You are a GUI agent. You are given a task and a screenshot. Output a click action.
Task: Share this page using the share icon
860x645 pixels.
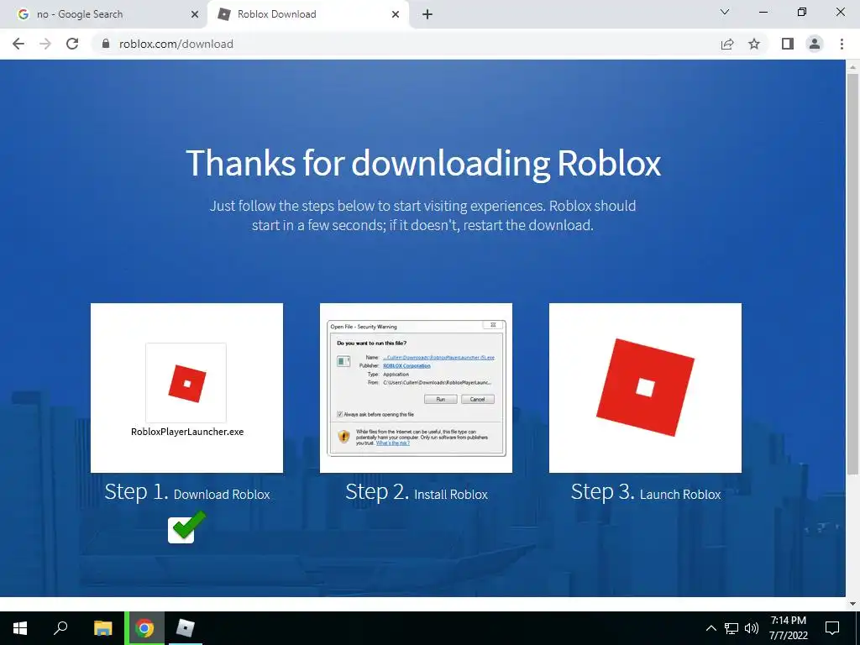click(727, 44)
